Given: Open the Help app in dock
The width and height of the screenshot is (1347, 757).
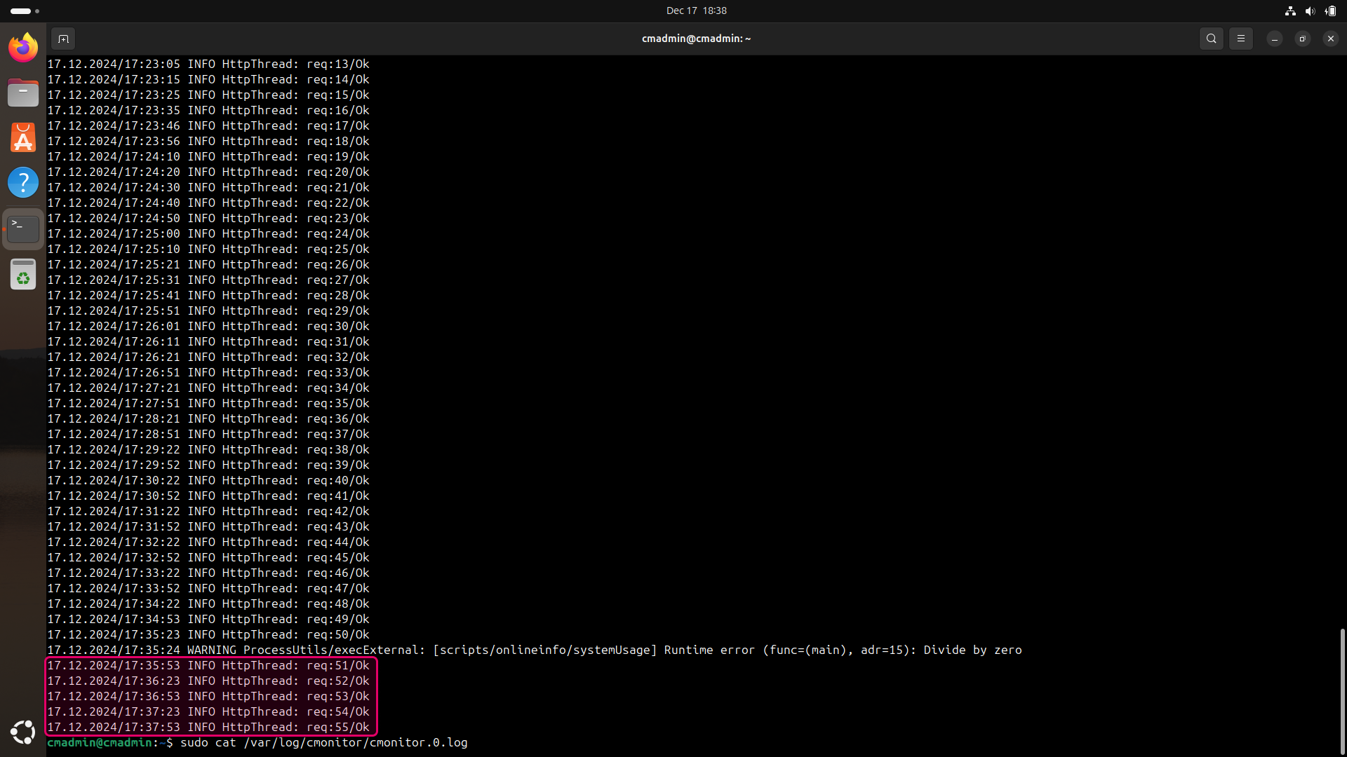Looking at the screenshot, I should point(23,182).
